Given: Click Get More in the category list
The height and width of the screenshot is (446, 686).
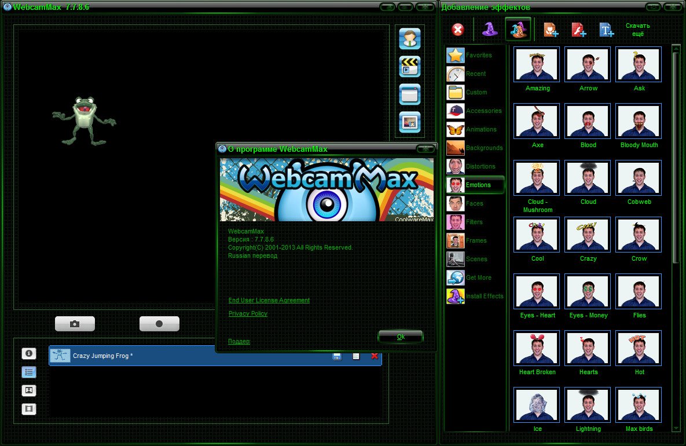Looking at the screenshot, I should click(x=475, y=277).
